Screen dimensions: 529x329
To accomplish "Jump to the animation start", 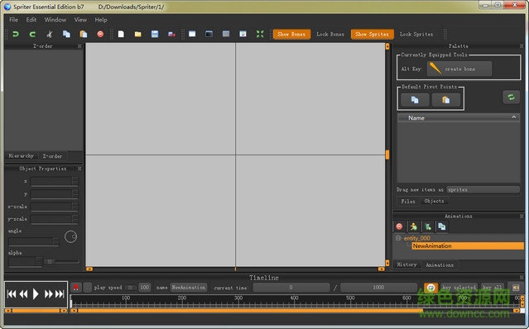I will click(12, 294).
